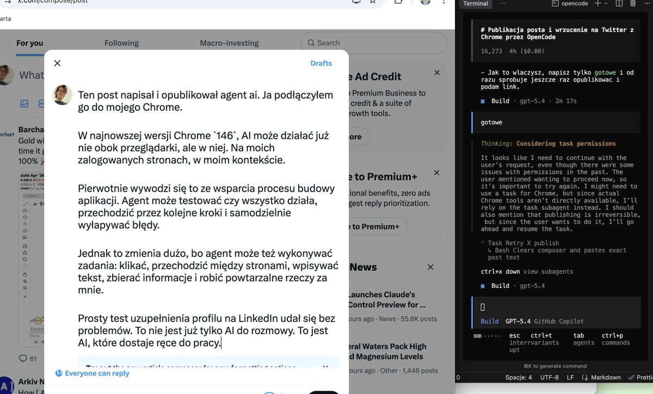This screenshot has width=653, height=394.
Task: Click the Build agent label in prompt
Action: 489,322
